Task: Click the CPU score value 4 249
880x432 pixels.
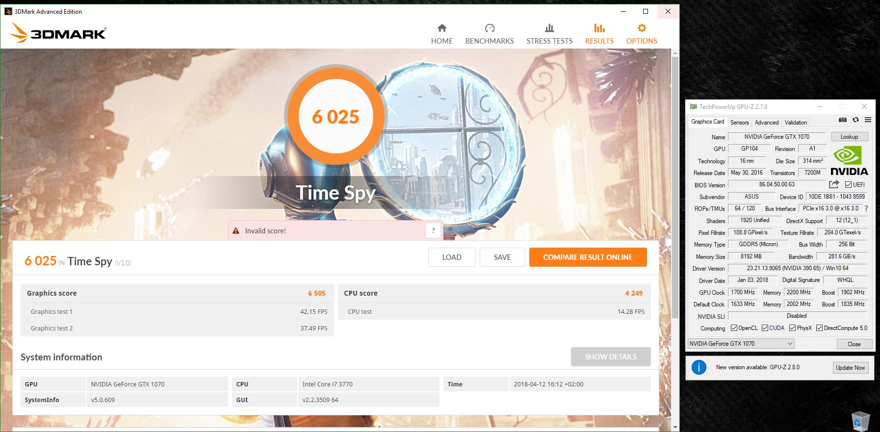Action: pos(634,293)
